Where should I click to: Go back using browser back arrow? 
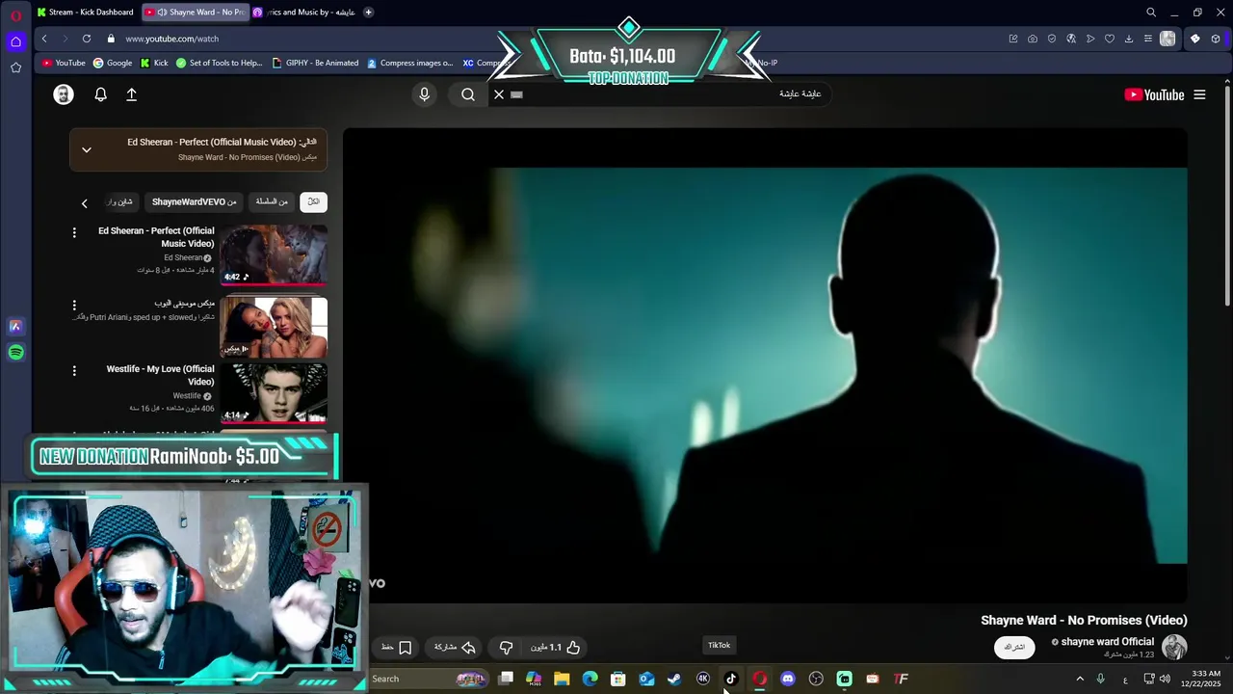click(x=44, y=39)
